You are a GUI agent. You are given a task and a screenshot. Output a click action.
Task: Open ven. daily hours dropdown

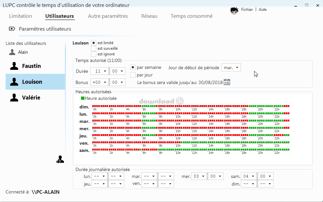coord(149,184)
